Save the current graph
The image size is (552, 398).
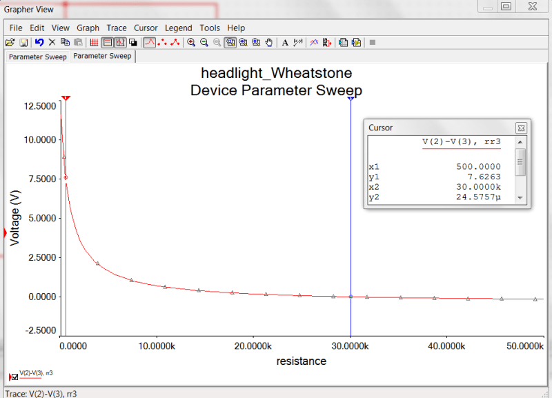(22, 42)
